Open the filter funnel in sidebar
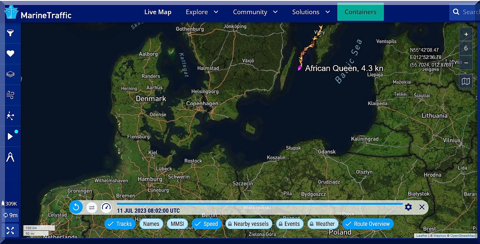480x244 pixels. tap(11, 33)
